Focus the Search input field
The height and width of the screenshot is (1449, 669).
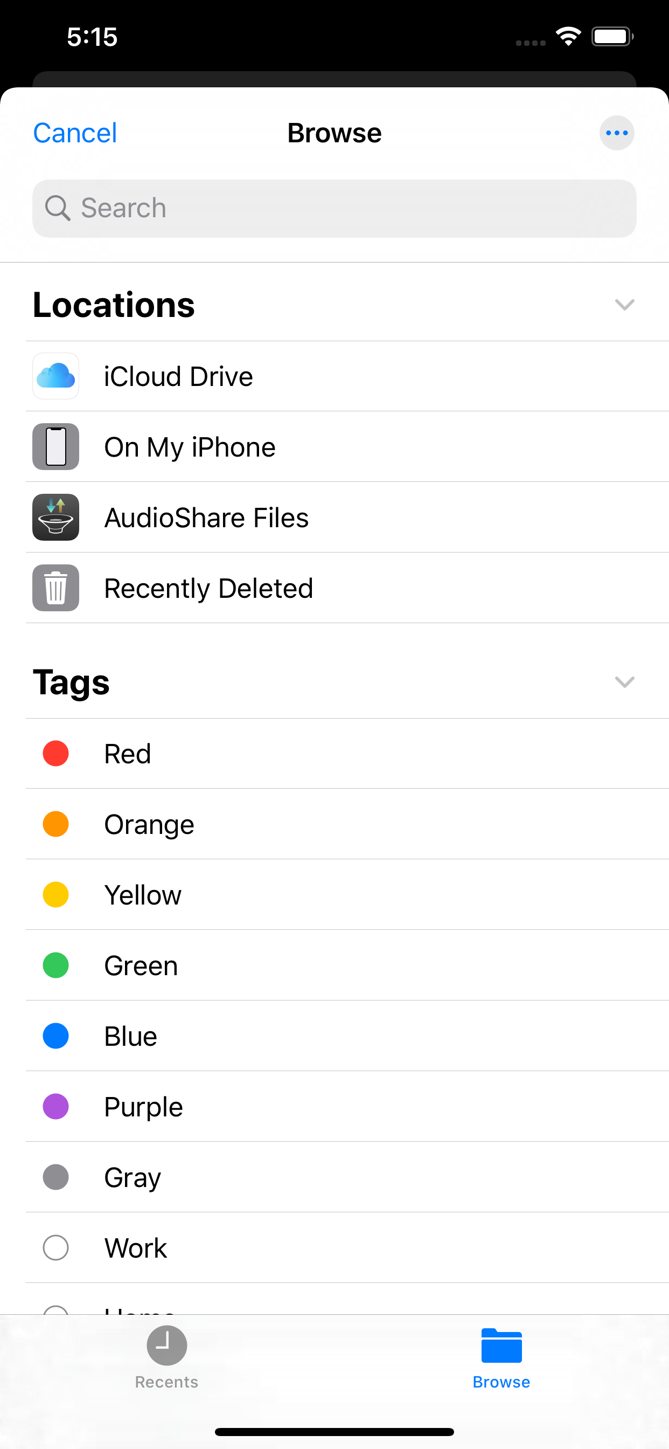[x=349, y=208]
